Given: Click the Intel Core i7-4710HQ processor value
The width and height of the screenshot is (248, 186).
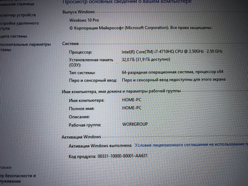Looking at the screenshot, I should (172, 52).
